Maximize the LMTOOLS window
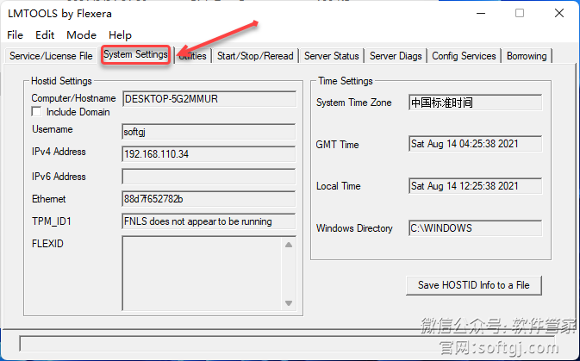Viewport: 580px width, 361px height. [x=520, y=13]
